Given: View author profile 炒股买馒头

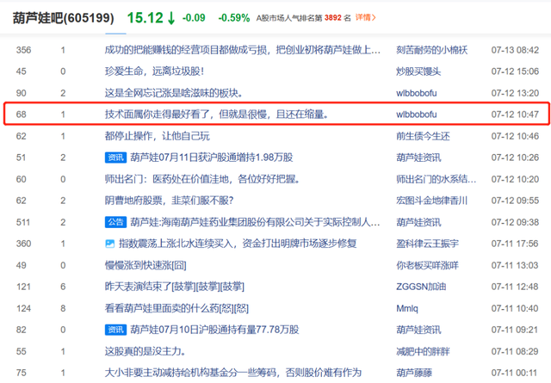Looking at the screenshot, I should coord(418,71).
